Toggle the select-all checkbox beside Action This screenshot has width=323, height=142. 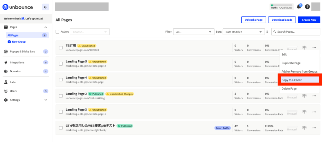pos(57,32)
